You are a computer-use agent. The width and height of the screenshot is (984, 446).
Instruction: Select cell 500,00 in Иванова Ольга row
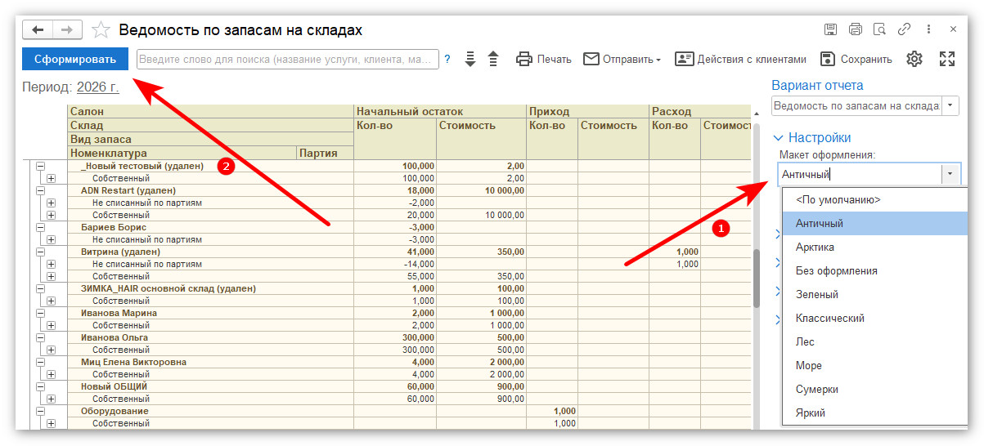pyautogui.click(x=482, y=337)
